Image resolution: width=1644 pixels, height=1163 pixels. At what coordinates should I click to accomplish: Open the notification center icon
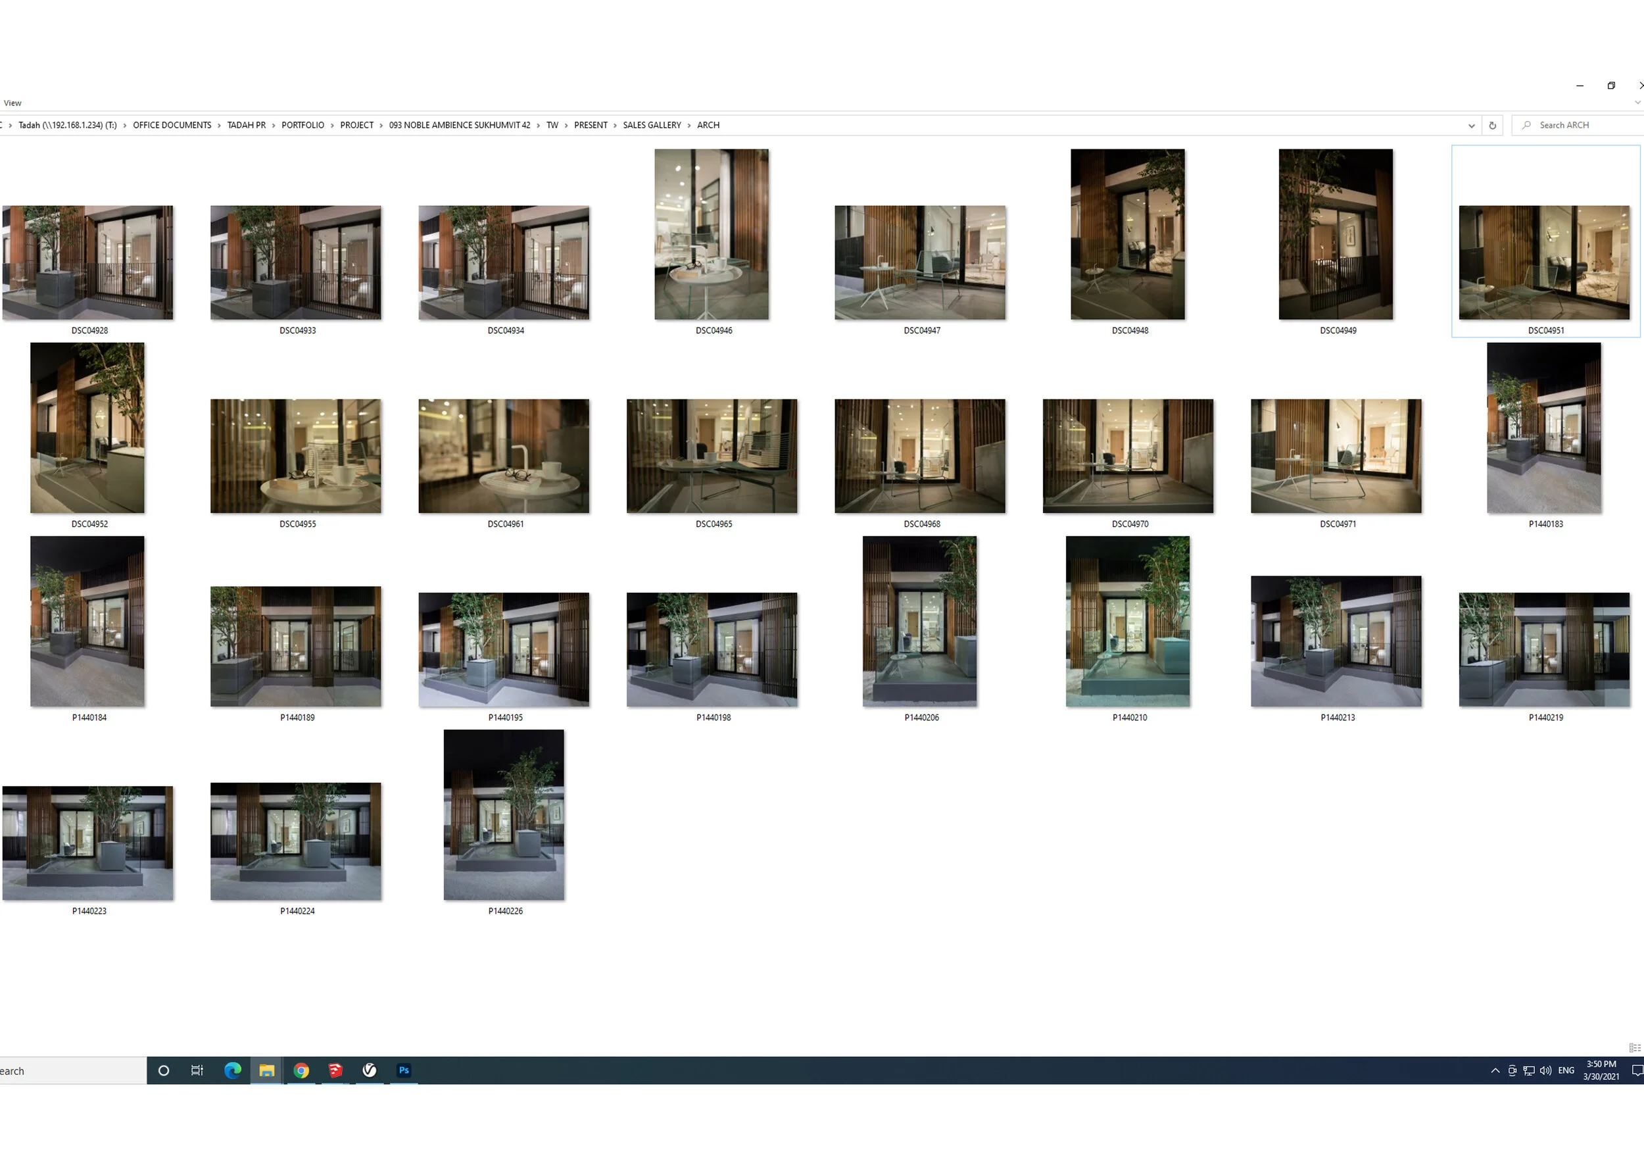click(1637, 1071)
